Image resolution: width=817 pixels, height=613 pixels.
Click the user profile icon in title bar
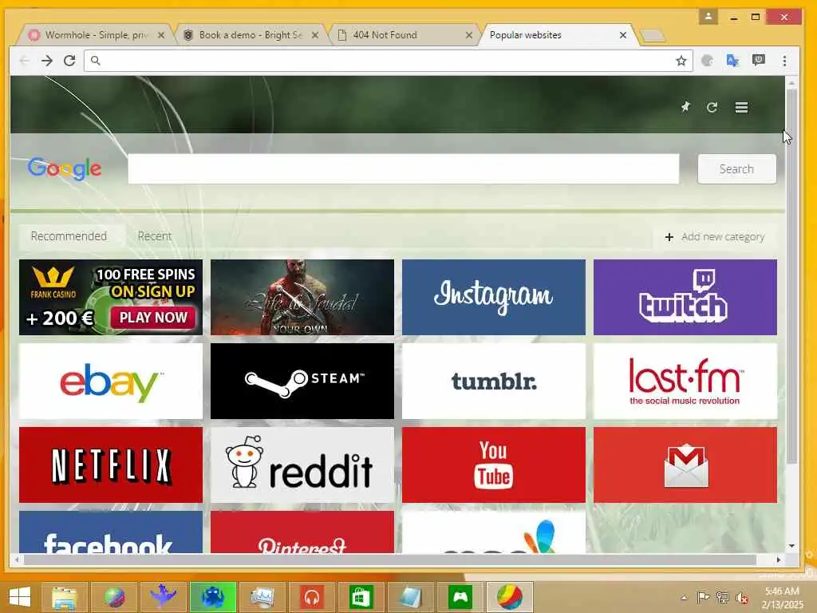(x=708, y=17)
